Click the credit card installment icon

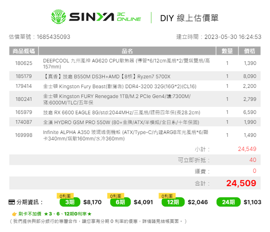(12, 202)
